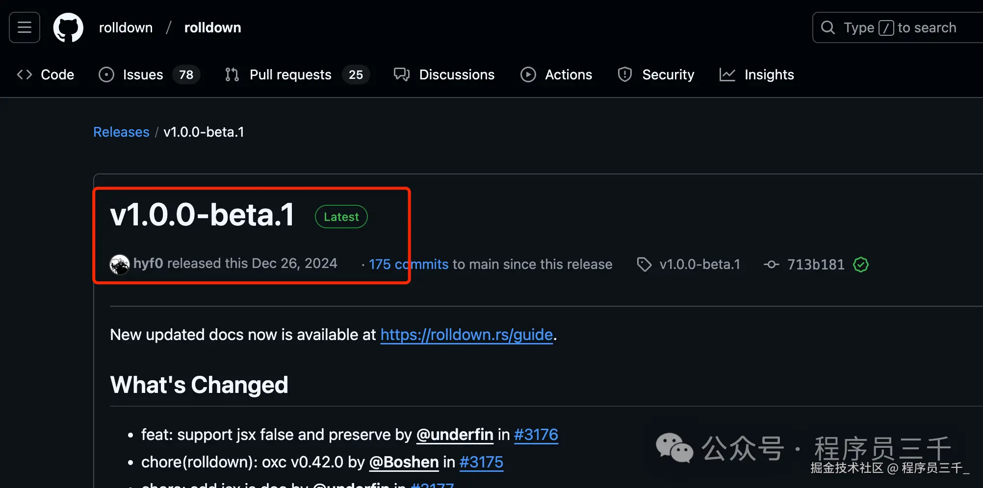Open the Actions tab

[x=569, y=74]
